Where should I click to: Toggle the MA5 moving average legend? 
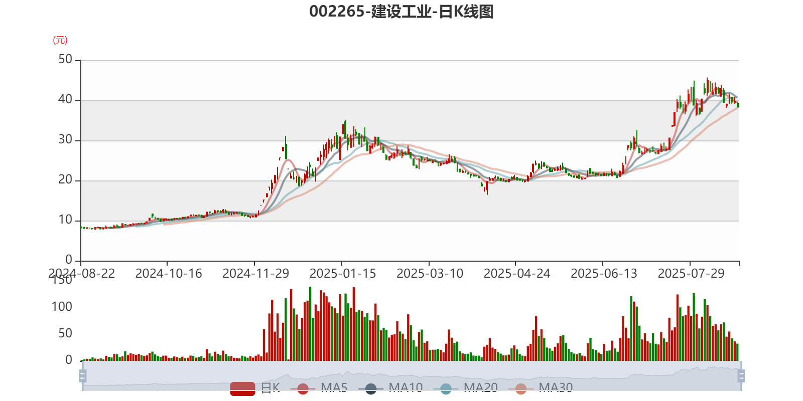click(319, 388)
